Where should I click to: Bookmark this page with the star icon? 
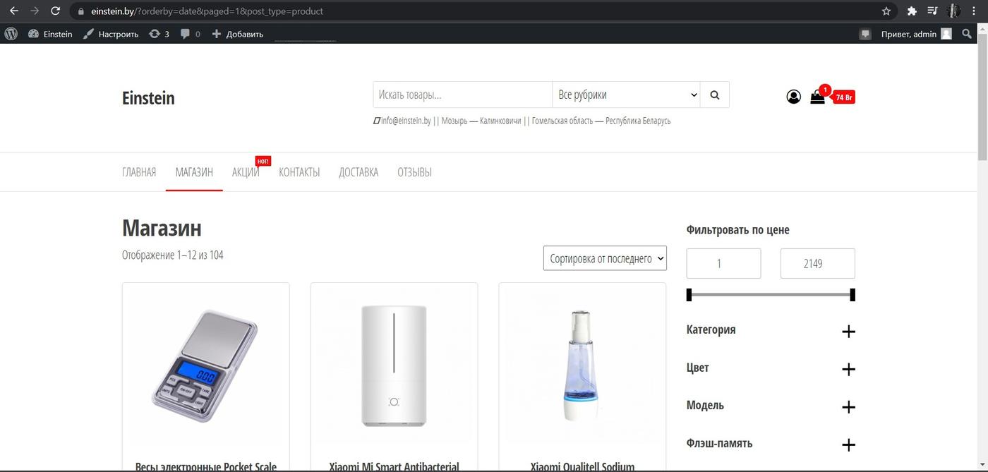coord(886,11)
